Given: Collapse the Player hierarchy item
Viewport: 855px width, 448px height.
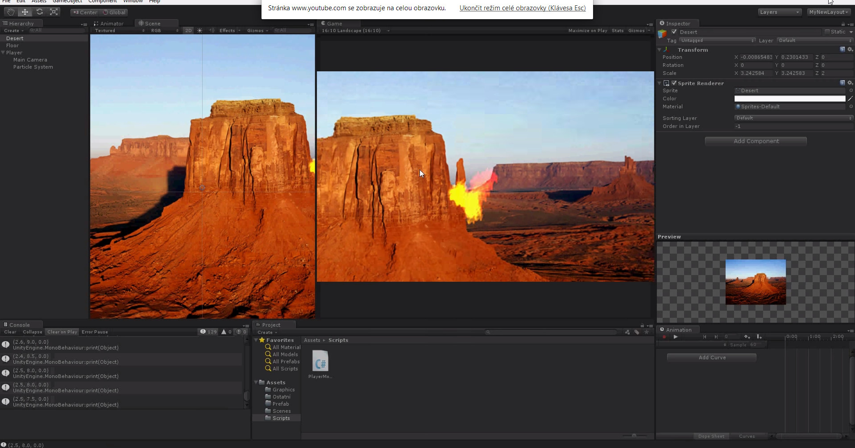Looking at the screenshot, I should [x=3, y=53].
